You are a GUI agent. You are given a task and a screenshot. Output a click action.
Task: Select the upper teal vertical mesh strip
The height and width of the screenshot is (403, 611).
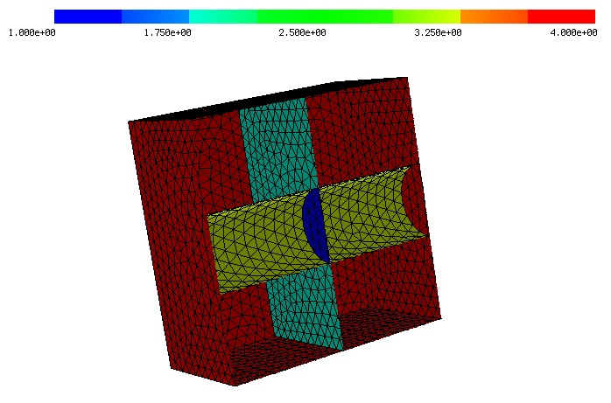(x=278, y=148)
